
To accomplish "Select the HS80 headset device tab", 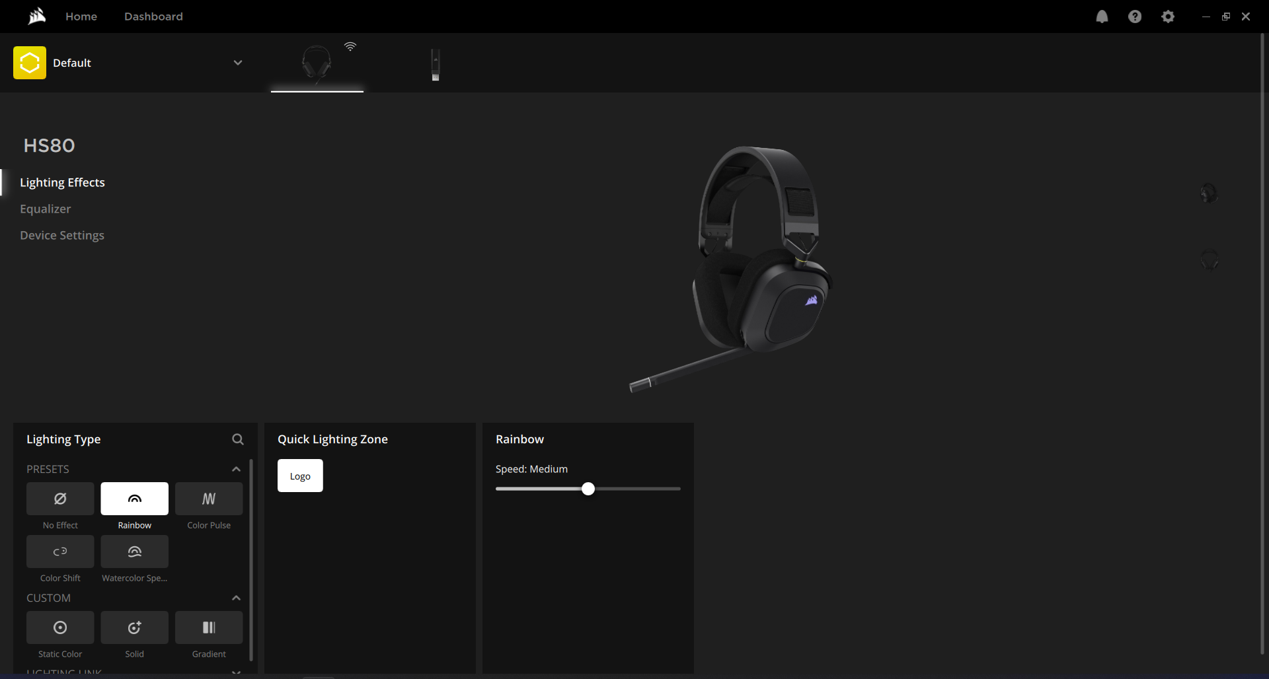I will 317,64.
